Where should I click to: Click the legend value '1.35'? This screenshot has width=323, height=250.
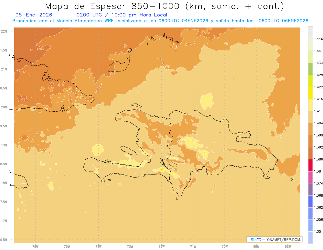[318, 232]
